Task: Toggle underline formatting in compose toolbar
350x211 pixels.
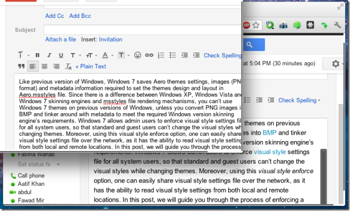Action: (61, 55)
